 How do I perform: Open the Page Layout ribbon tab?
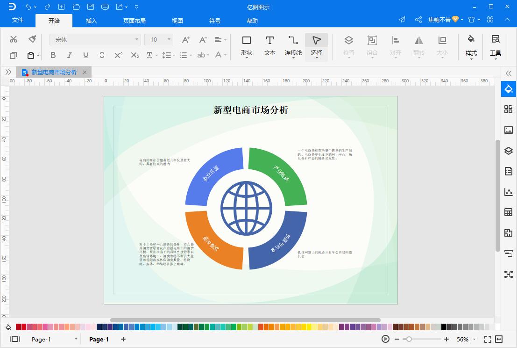[135, 21]
